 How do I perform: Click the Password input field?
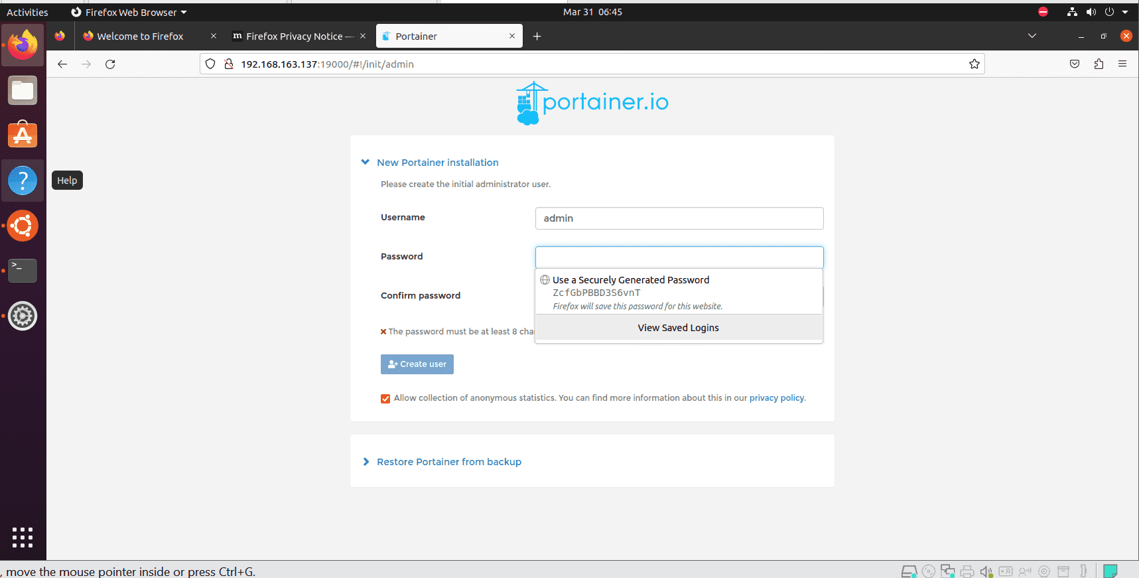coord(679,257)
